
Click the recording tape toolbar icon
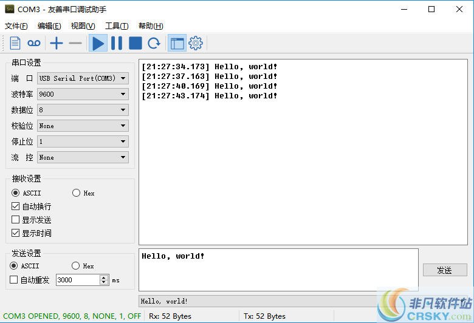pyautogui.click(x=34, y=43)
